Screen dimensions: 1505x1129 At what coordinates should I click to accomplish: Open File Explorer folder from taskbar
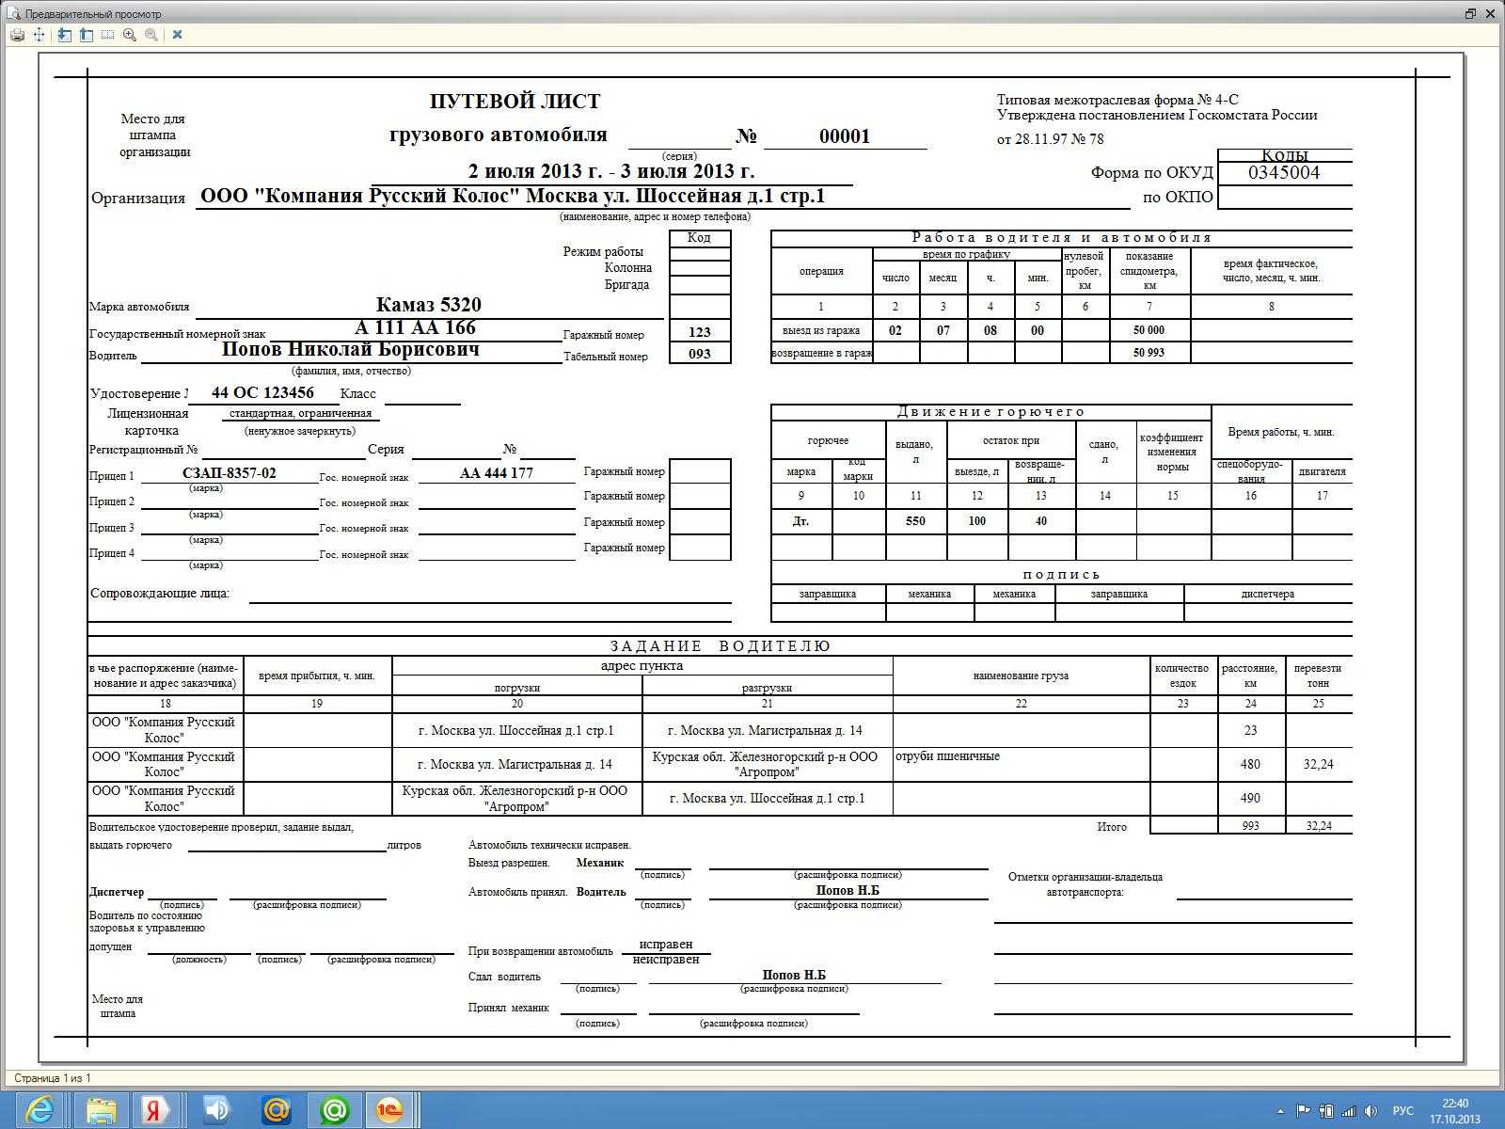102,1110
